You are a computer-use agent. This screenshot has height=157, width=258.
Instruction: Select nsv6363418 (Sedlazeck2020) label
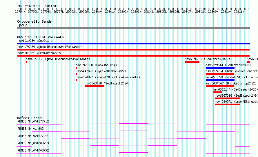(107, 83)
